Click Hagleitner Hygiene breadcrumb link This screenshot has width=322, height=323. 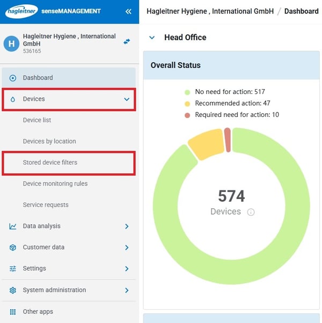click(210, 11)
